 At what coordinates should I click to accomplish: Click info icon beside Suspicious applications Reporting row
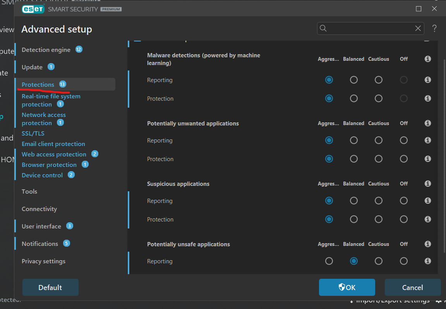428,201
